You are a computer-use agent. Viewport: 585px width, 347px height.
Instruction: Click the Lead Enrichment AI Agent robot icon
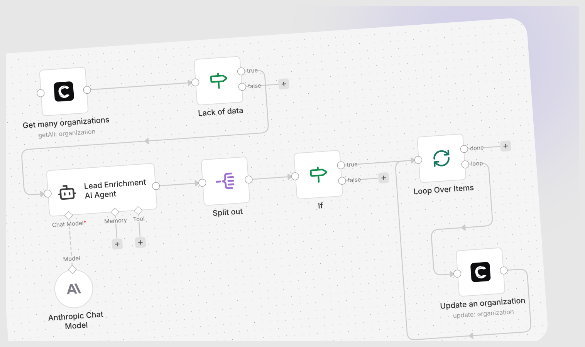(x=67, y=192)
